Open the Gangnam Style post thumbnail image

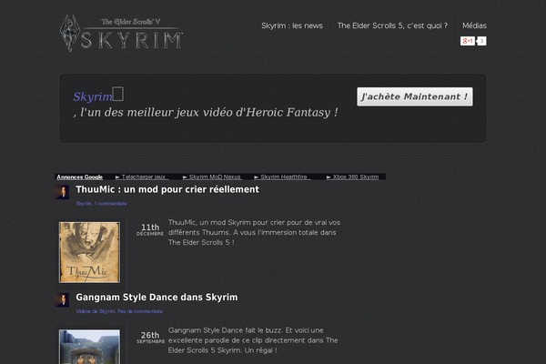click(89, 347)
